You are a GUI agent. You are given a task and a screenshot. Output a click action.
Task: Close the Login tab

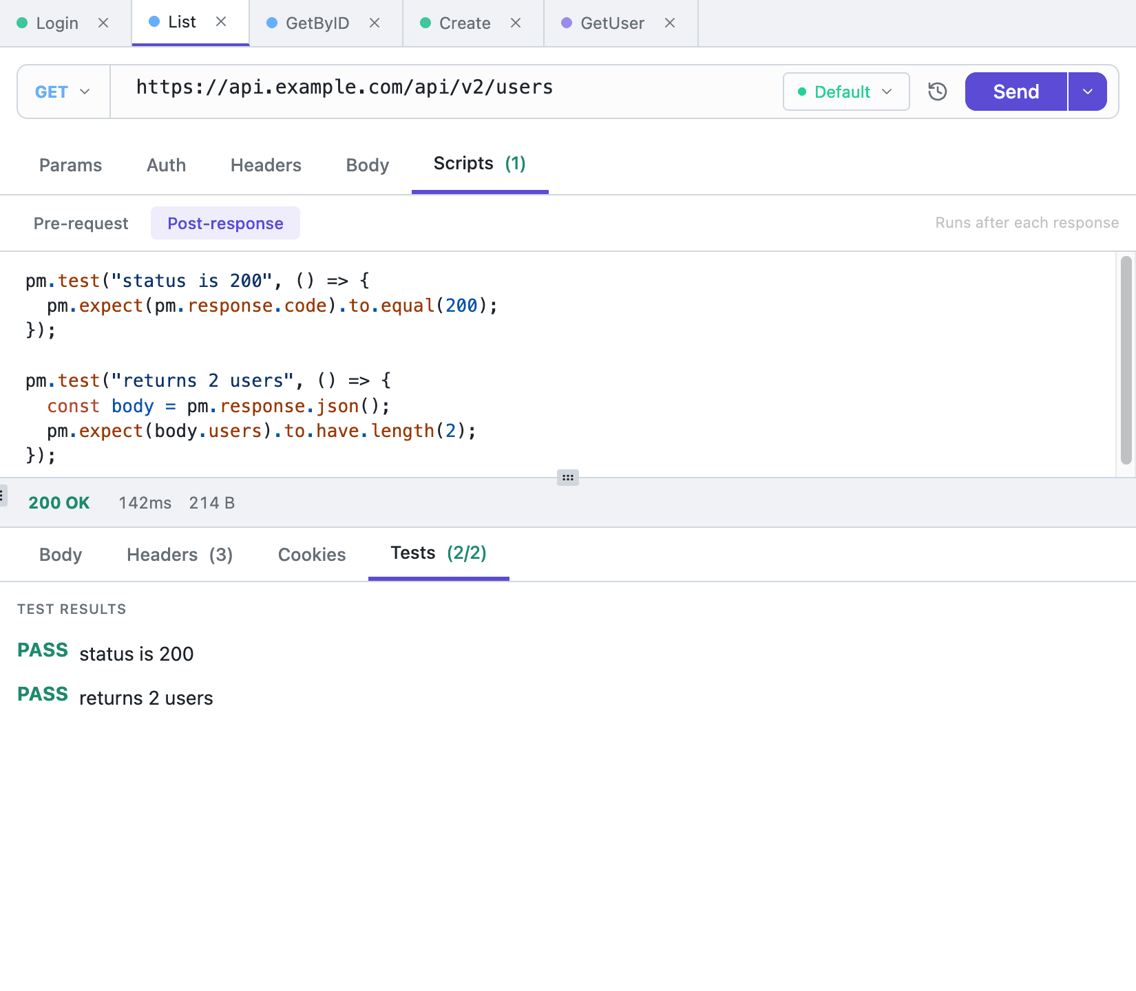[103, 23]
